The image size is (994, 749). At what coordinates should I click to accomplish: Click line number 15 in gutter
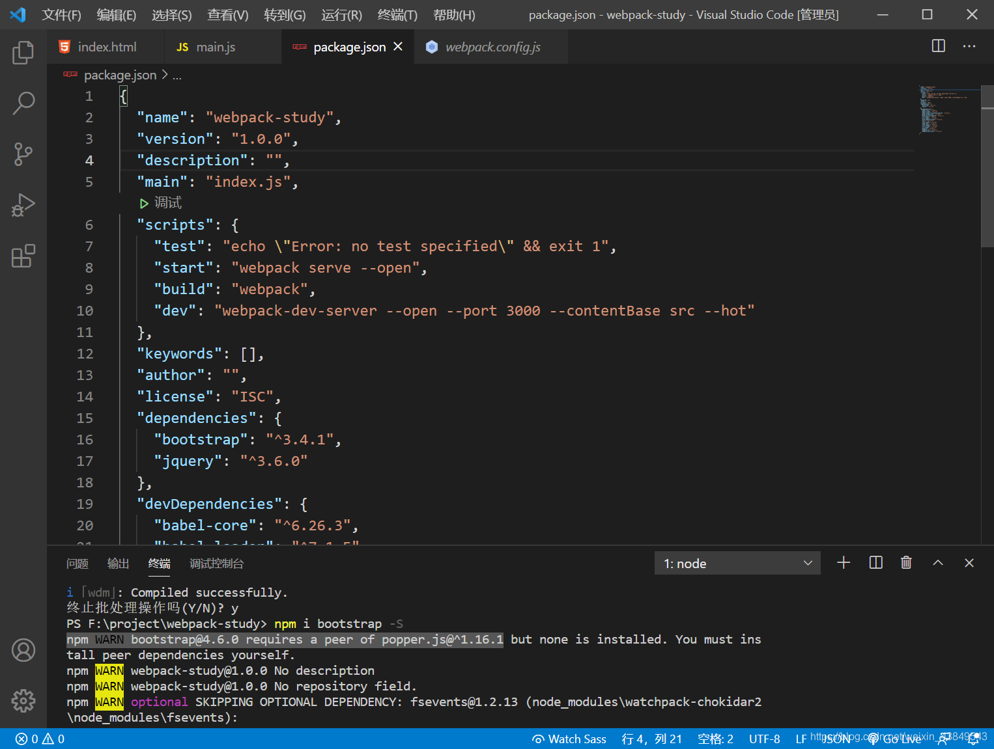point(85,418)
